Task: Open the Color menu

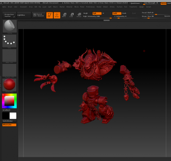Action: pos(15,7)
